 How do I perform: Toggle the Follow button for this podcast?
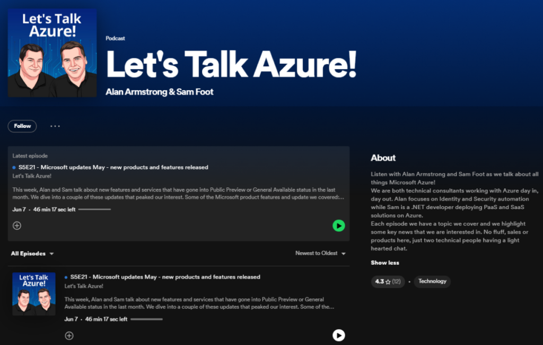(x=22, y=126)
